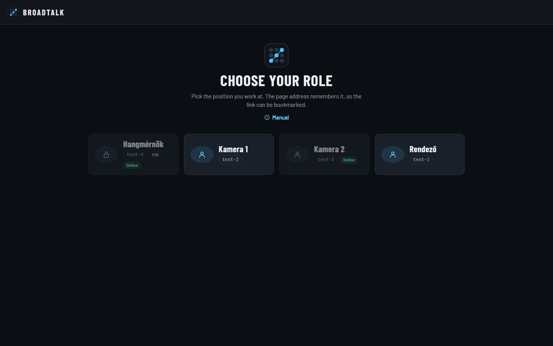Click the Online badge on Hangmérnök card

click(x=132, y=165)
